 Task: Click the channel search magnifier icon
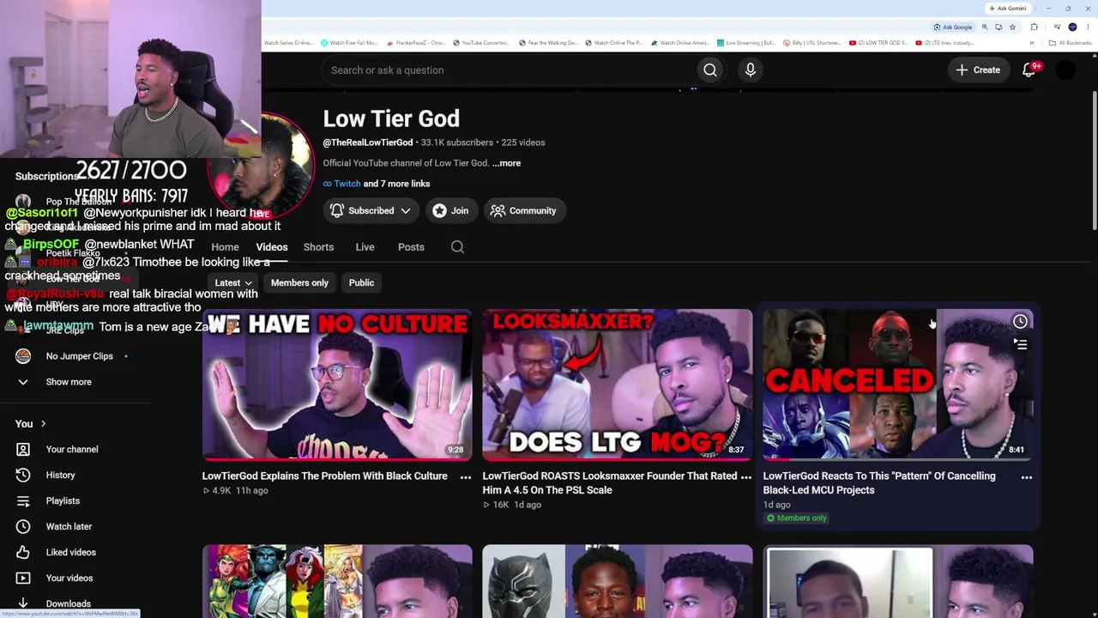[x=457, y=247]
